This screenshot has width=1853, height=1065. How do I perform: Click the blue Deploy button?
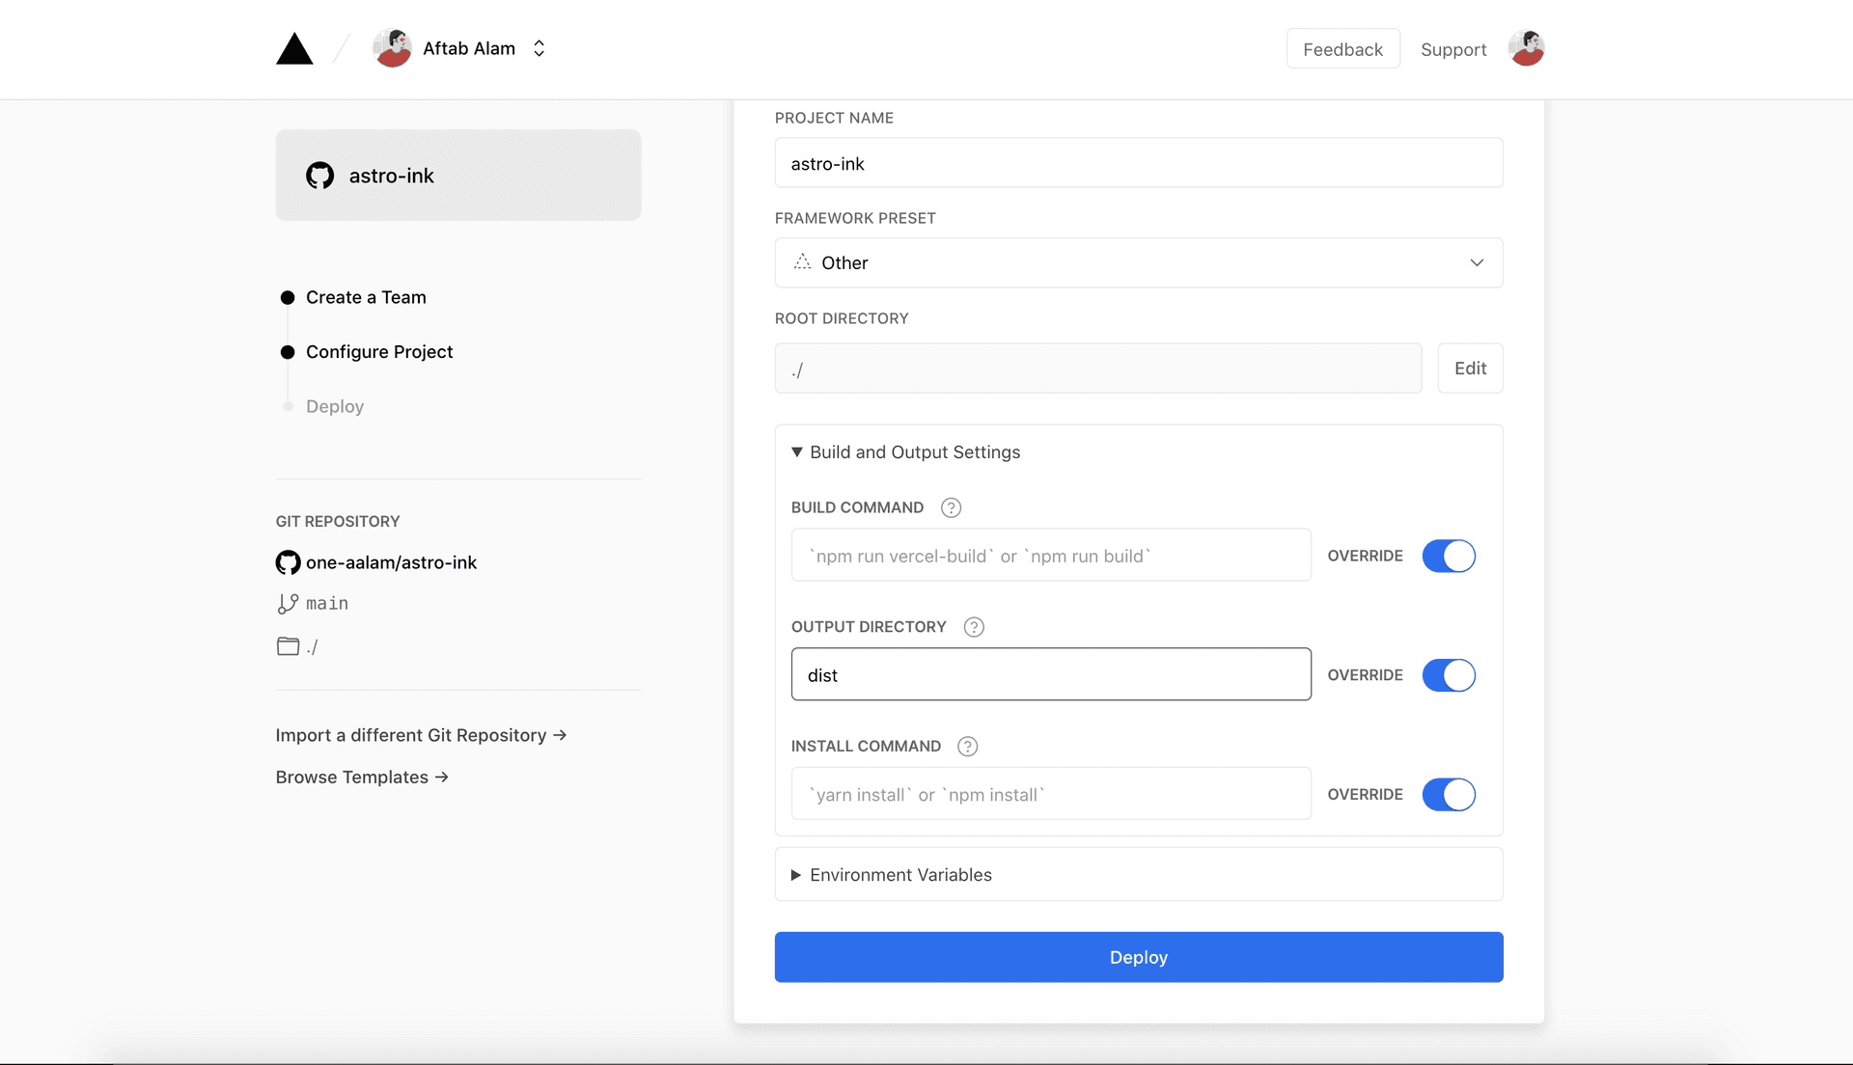tap(1139, 957)
